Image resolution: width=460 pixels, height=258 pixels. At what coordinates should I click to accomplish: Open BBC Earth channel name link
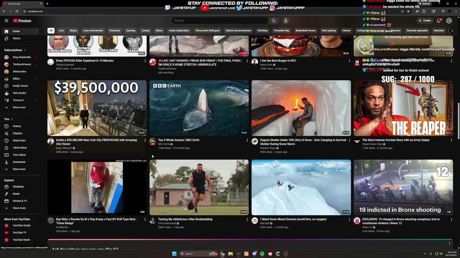pos(164,144)
